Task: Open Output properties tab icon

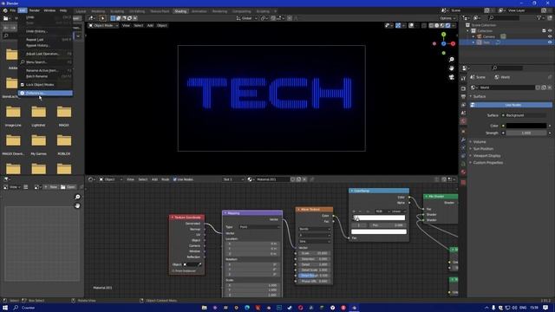Action: click(463, 96)
